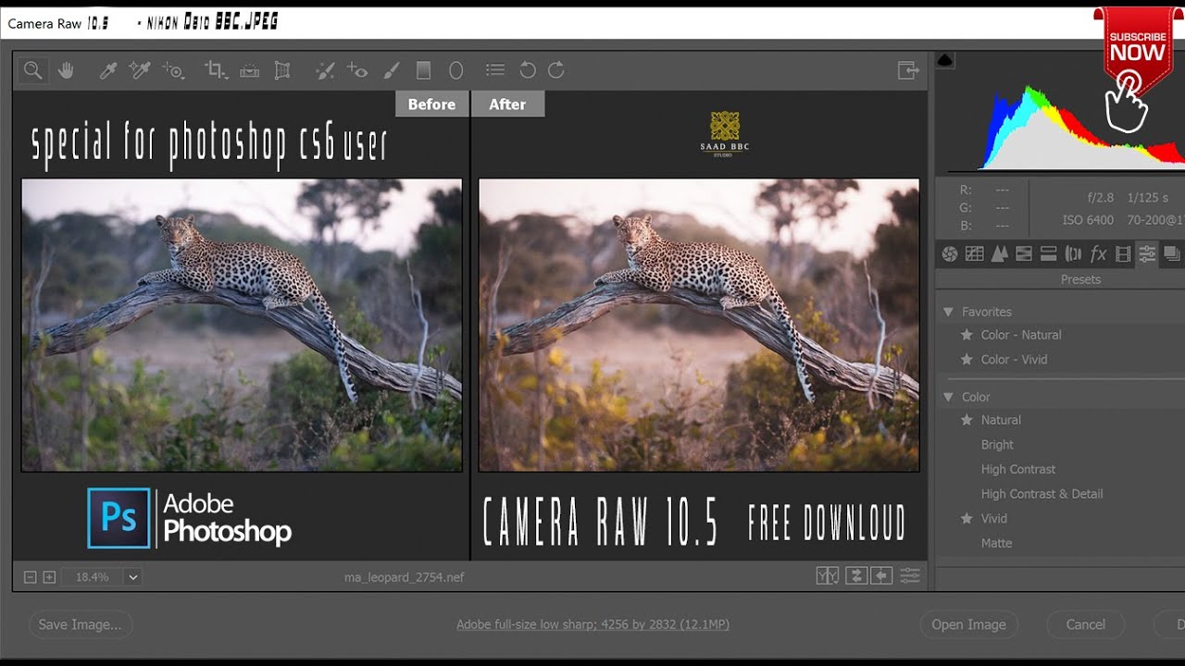Open the Snapshots panel tab
The height and width of the screenshot is (666, 1185).
pyautogui.click(x=1172, y=253)
